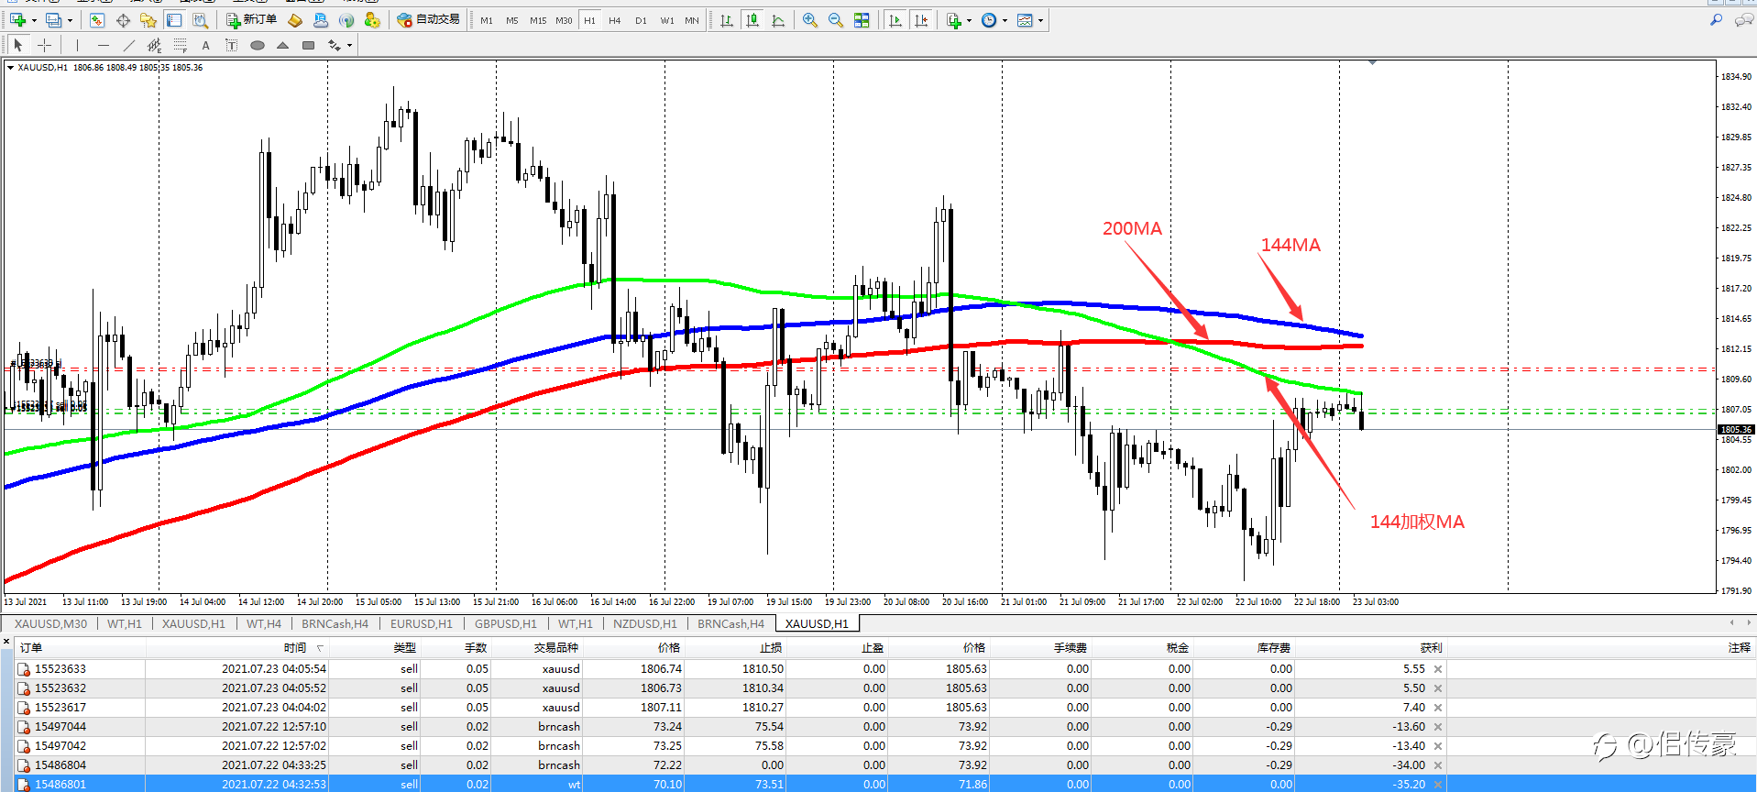Image resolution: width=1757 pixels, height=792 pixels.
Task: Open the chart templates icon
Action: point(1025,20)
